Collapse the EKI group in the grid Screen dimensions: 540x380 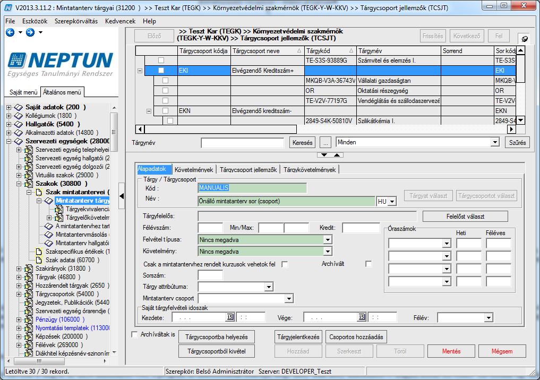coord(140,71)
